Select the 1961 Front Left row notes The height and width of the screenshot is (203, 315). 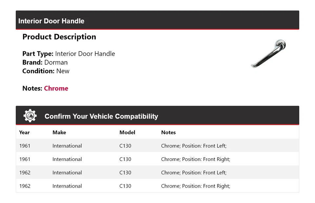point(194,146)
